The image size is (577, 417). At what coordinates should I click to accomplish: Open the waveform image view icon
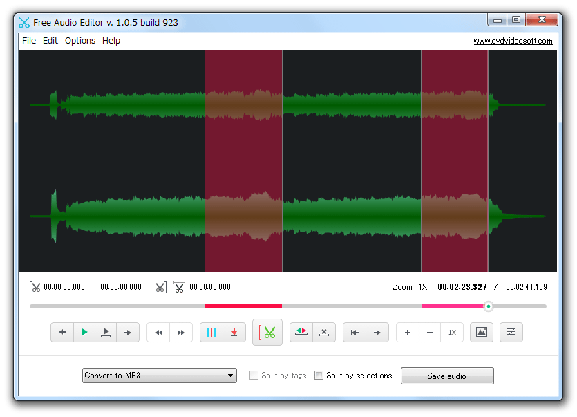point(482,332)
